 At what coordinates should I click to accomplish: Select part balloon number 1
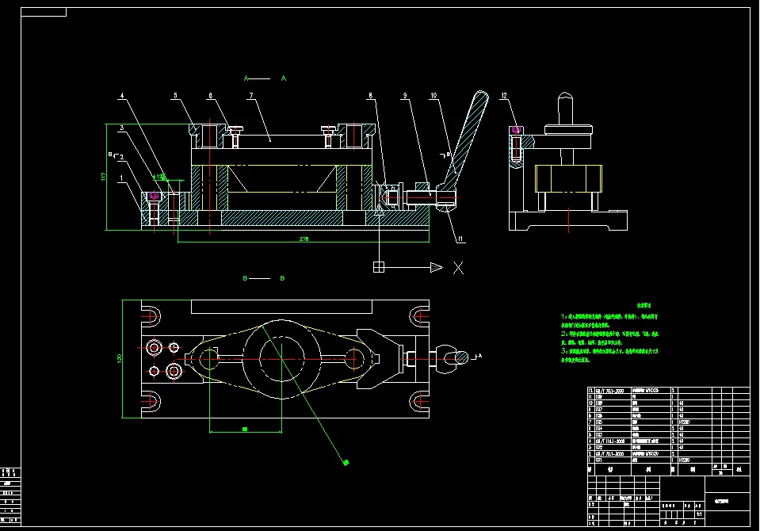click(x=121, y=178)
